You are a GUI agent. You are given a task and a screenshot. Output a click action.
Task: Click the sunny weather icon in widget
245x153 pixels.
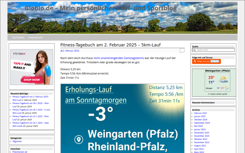[x=223, y=80]
